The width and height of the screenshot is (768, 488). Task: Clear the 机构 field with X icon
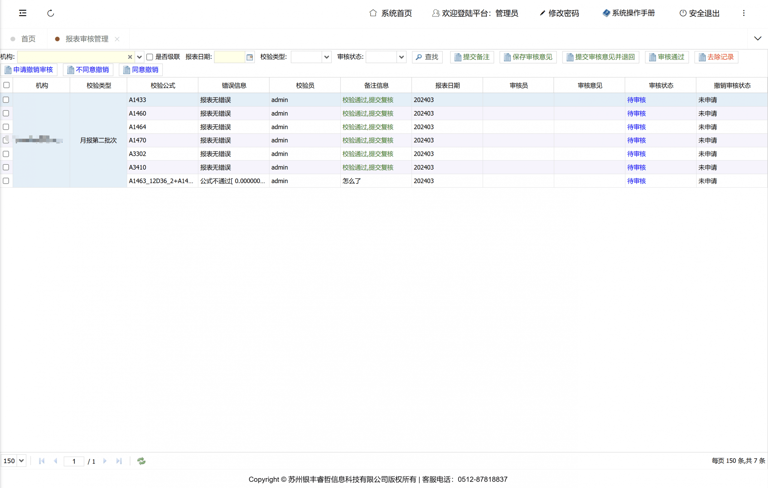(x=130, y=57)
